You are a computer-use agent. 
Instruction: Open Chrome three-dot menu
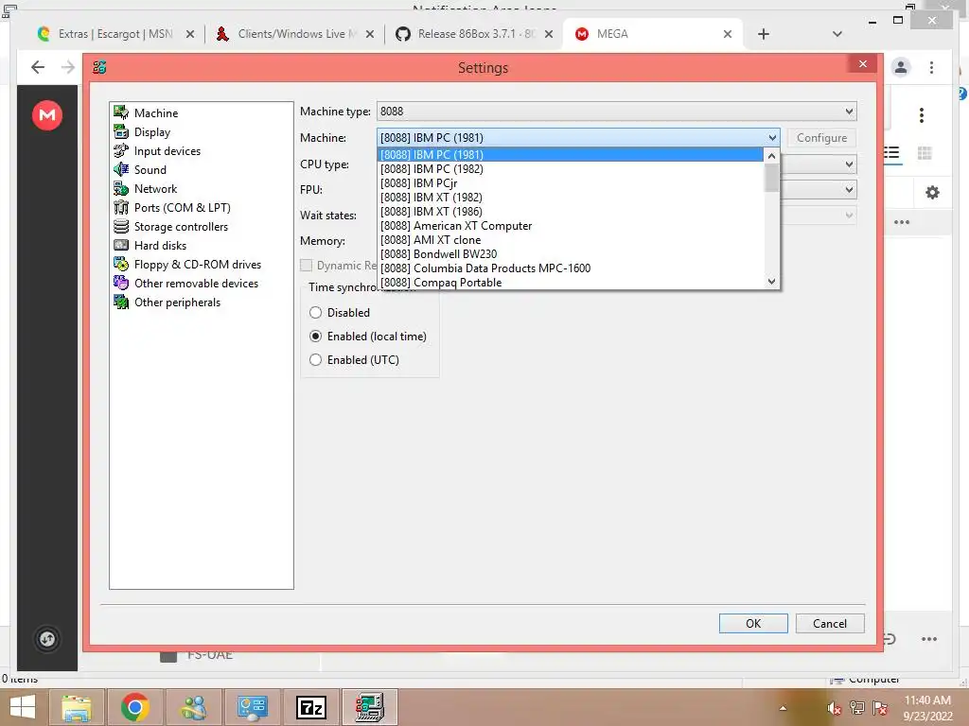click(931, 67)
